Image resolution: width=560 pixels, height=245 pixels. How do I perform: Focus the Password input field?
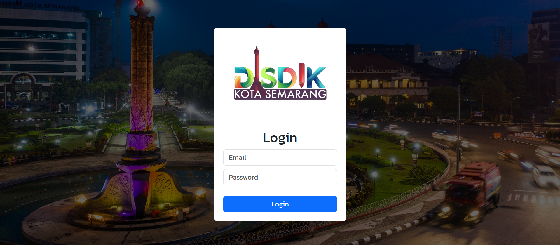click(280, 177)
